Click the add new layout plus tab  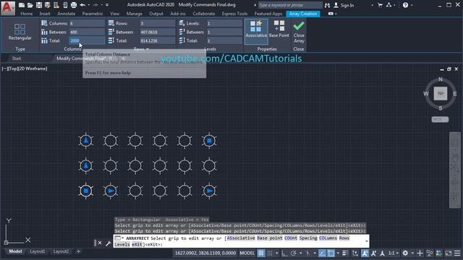pyautogui.click(x=78, y=251)
